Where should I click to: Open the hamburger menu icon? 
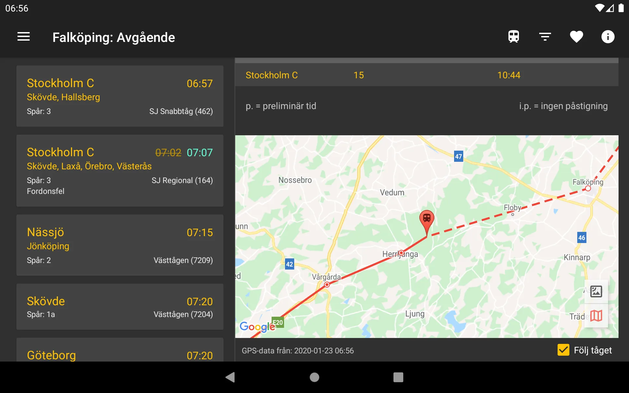click(24, 37)
